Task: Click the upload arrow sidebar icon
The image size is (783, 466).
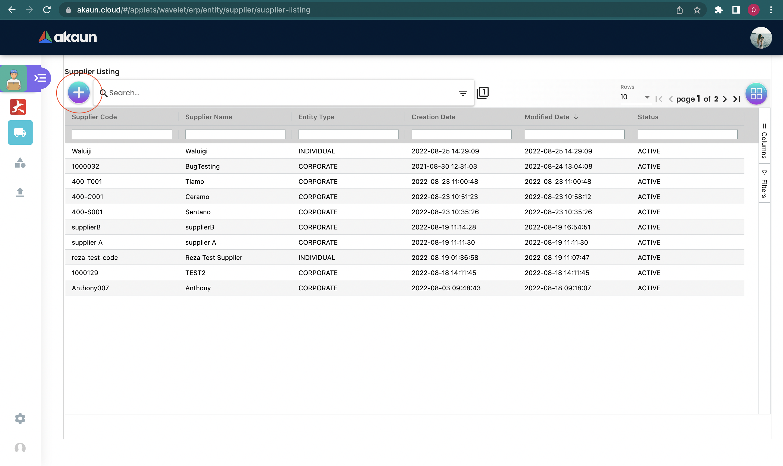Action: point(20,192)
